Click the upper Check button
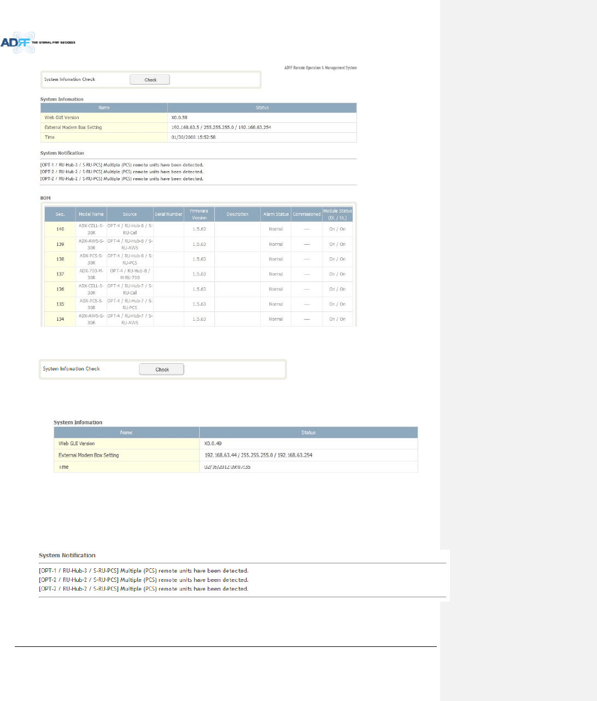The width and height of the screenshot is (597, 701). click(150, 80)
